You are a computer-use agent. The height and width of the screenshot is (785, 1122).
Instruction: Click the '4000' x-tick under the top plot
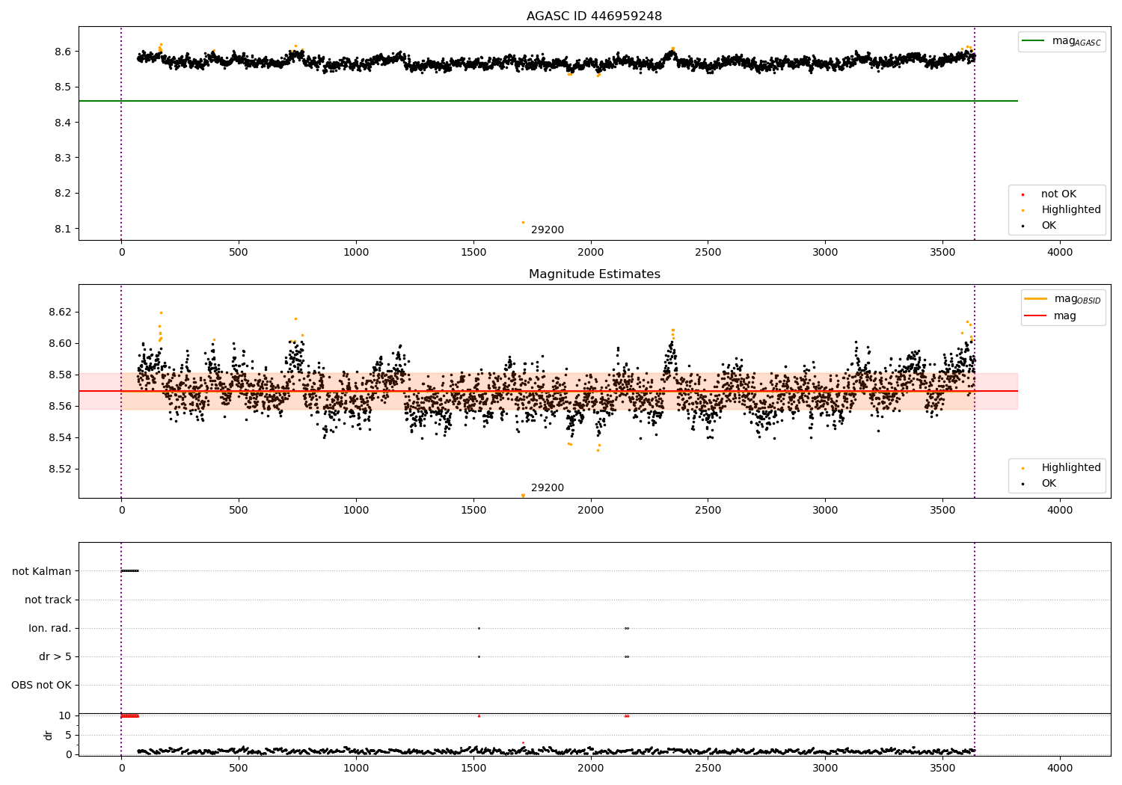tap(1060, 253)
